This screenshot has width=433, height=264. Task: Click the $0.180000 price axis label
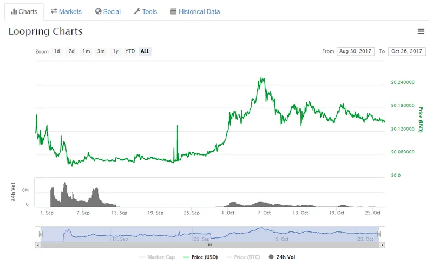(403, 105)
